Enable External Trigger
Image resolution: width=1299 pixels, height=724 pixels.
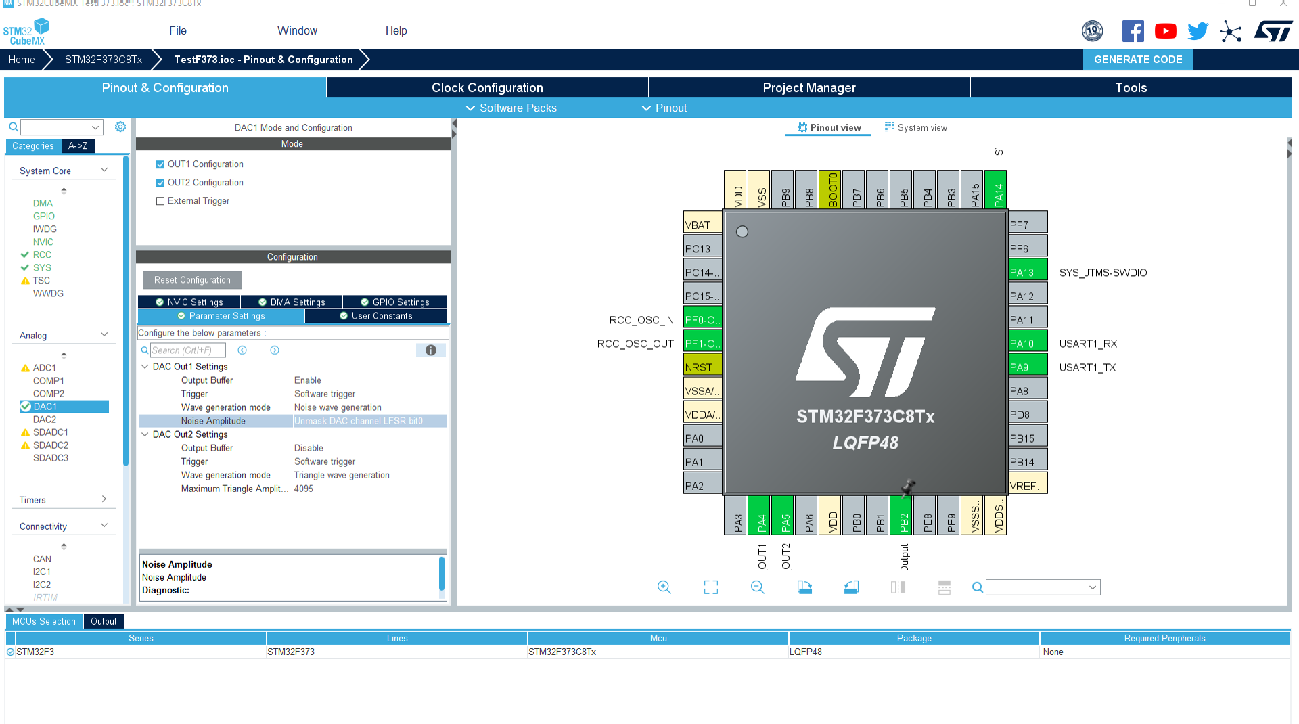coord(160,200)
